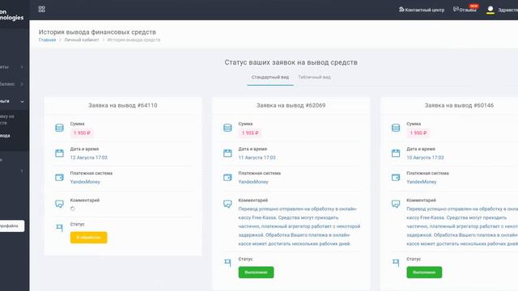Click the company logo in sidebar

coord(12,15)
